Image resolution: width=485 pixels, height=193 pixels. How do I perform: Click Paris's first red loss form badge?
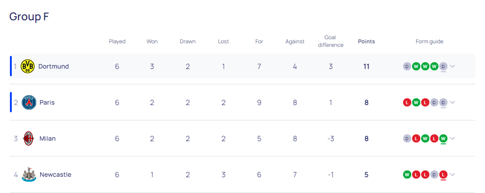pos(407,102)
